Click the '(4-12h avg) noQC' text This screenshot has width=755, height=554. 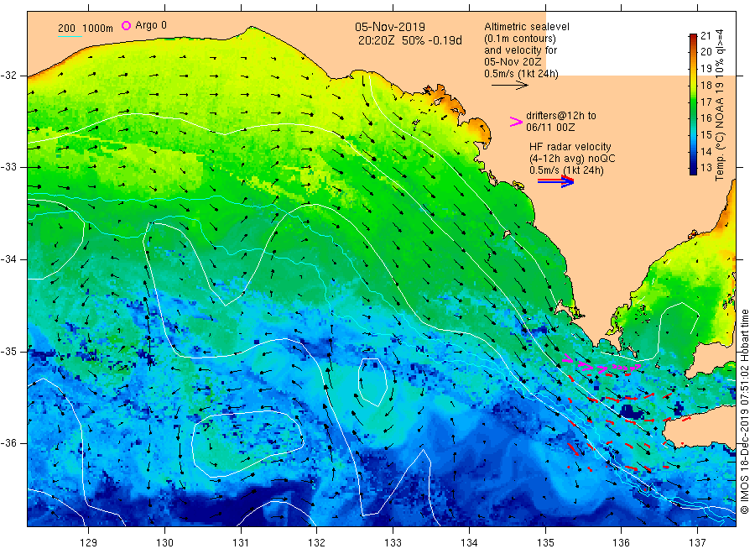[x=572, y=158]
